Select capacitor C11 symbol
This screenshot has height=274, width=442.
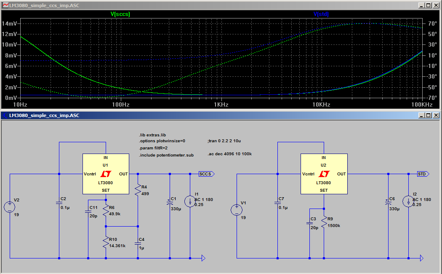click(88, 212)
